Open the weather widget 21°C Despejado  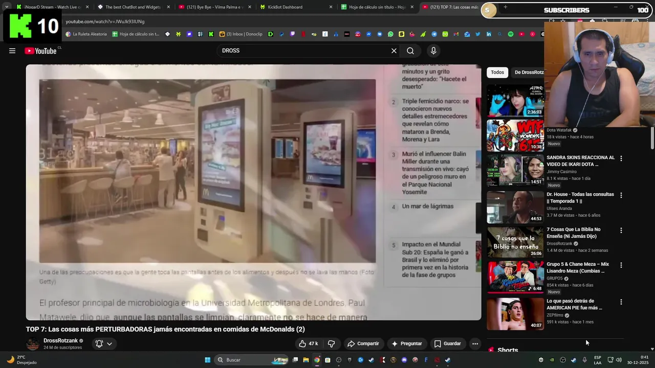[21, 360]
